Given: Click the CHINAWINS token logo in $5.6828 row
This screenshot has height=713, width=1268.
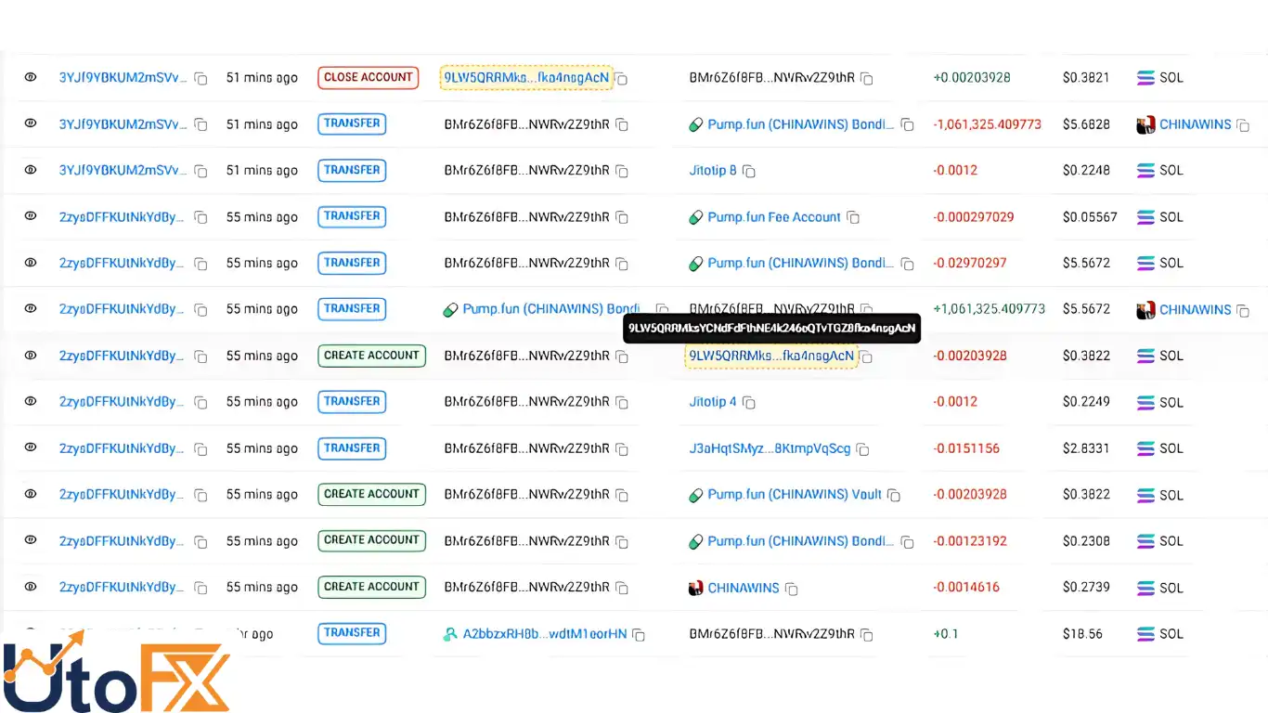Looking at the screenshot, I should pos(1145,124).
